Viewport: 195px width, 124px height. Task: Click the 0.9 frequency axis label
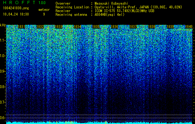(x=3, y=71)
